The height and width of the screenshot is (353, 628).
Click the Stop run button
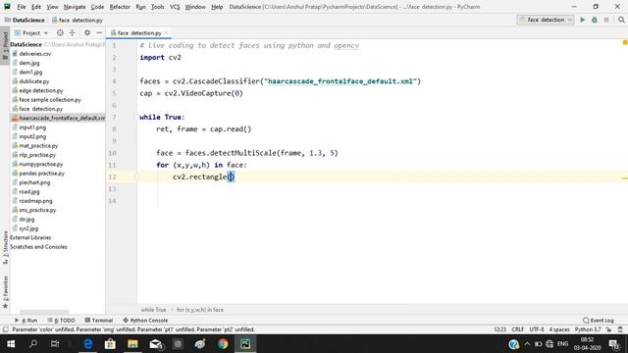(606, 20)
